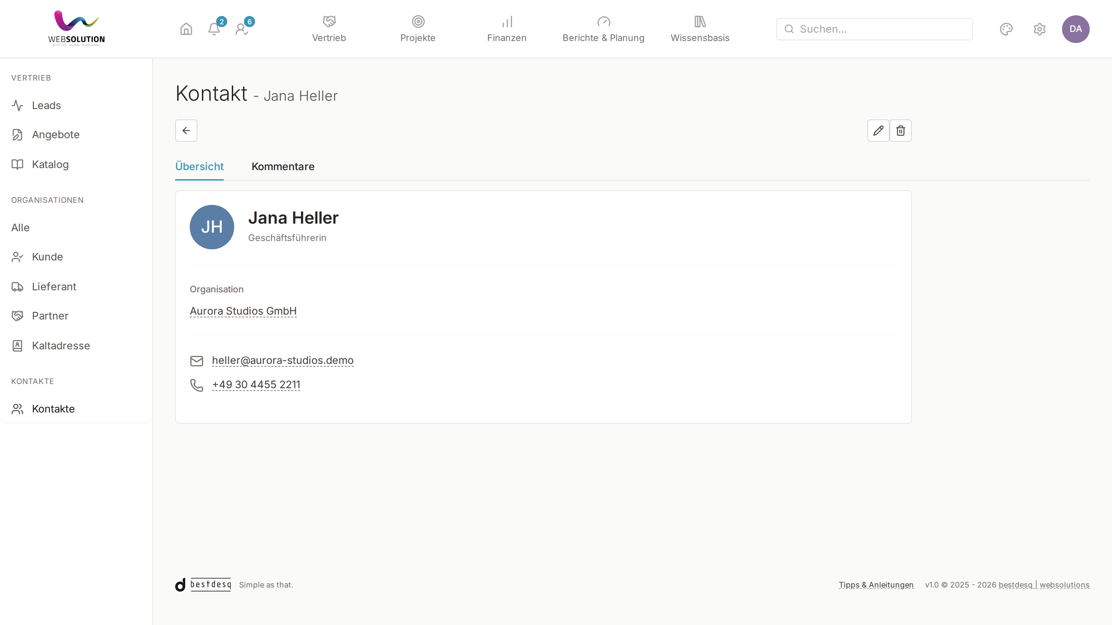The height and width of the screenshot is (625, 1112).
Task: Open the Wissensbasis menu
Action: (700, 29)
